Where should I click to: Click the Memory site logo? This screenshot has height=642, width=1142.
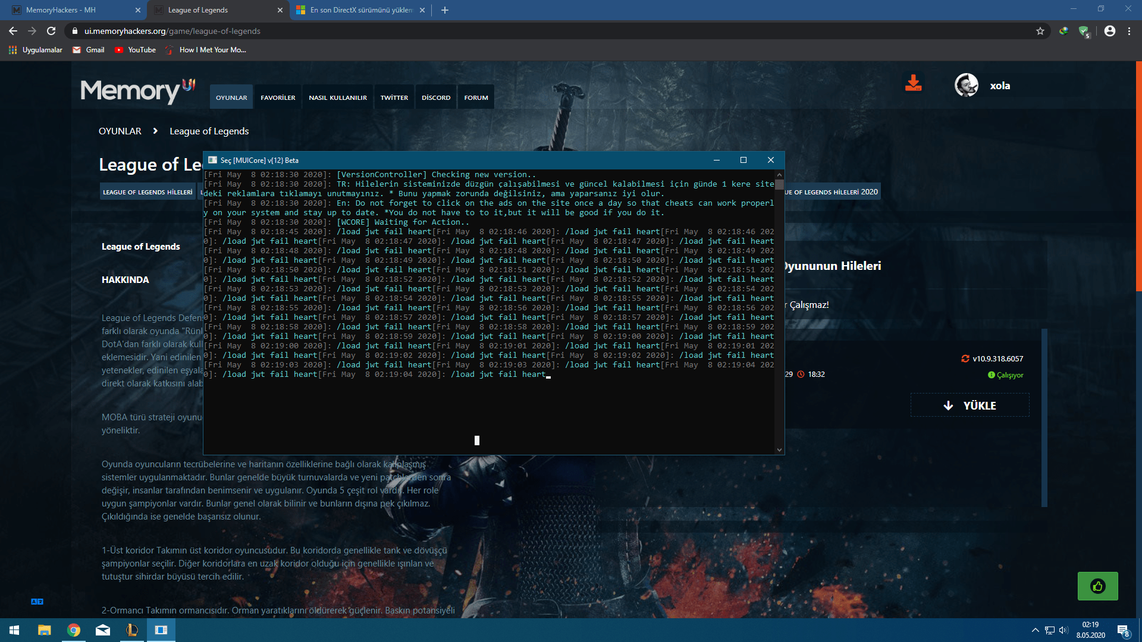click(137, 90)
